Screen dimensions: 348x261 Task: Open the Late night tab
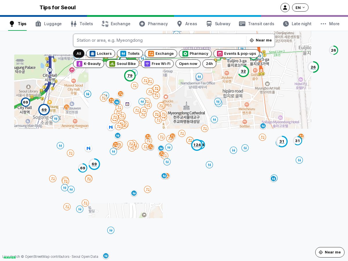[297, 24]
